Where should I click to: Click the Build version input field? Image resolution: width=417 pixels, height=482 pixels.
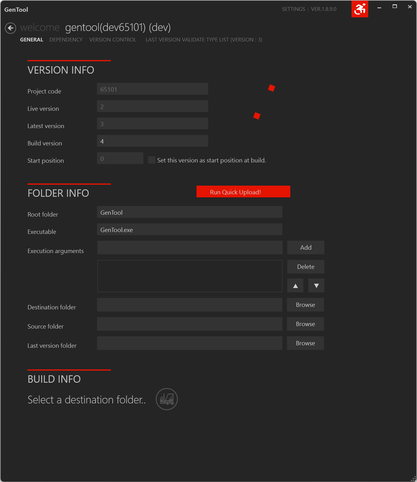(x=153, y=141)
